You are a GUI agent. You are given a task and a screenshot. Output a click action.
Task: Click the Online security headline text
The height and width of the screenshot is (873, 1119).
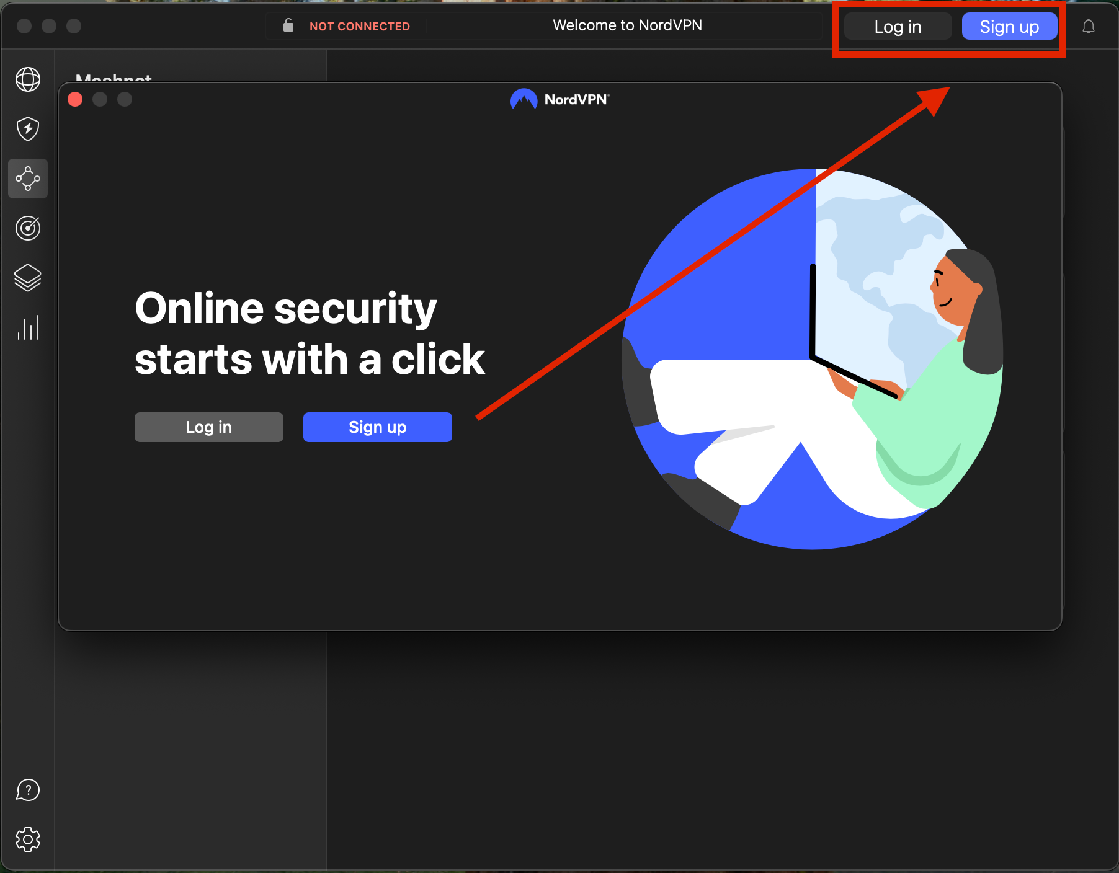310,334
